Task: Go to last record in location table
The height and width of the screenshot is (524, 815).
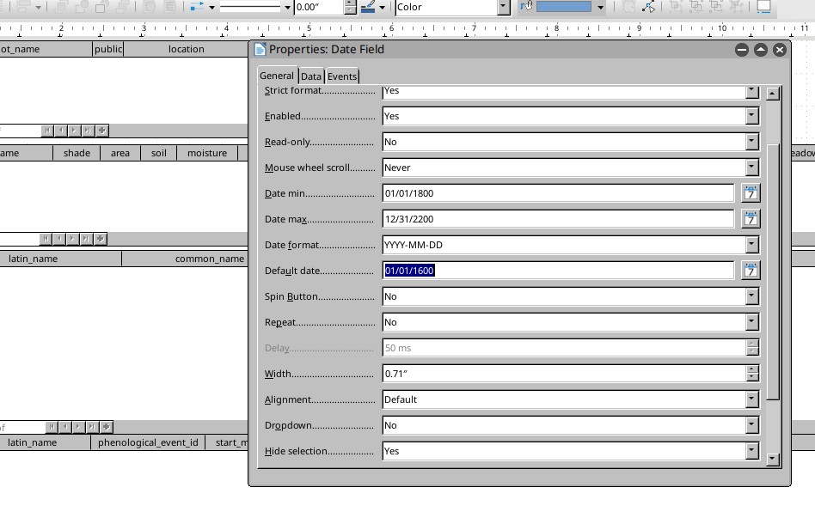Action: click(88, 131)
